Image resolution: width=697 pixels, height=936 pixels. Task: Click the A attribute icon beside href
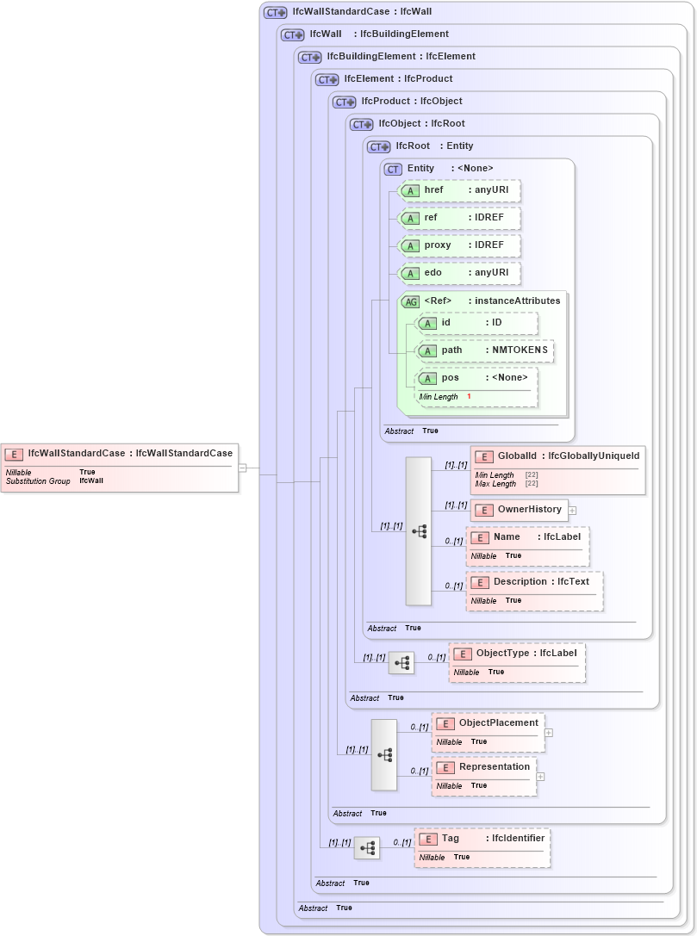[x=411, y=190]
